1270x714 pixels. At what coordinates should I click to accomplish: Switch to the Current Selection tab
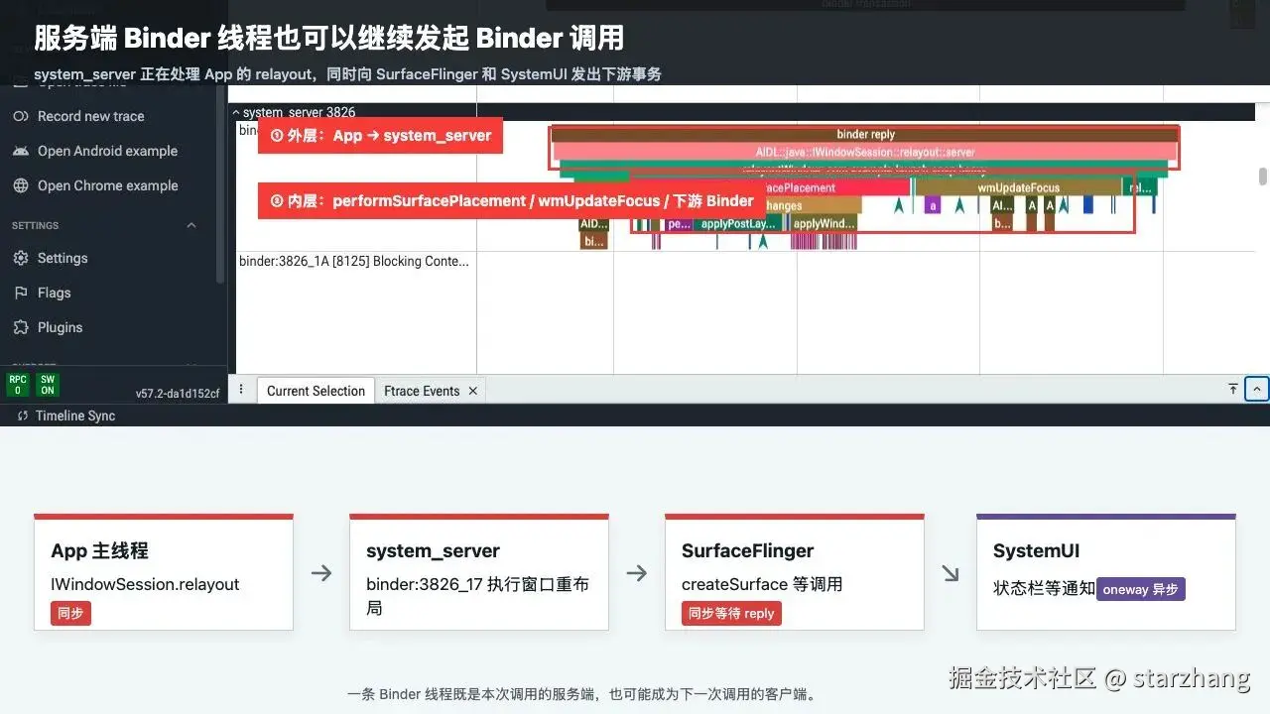click(x=316, y=391)
